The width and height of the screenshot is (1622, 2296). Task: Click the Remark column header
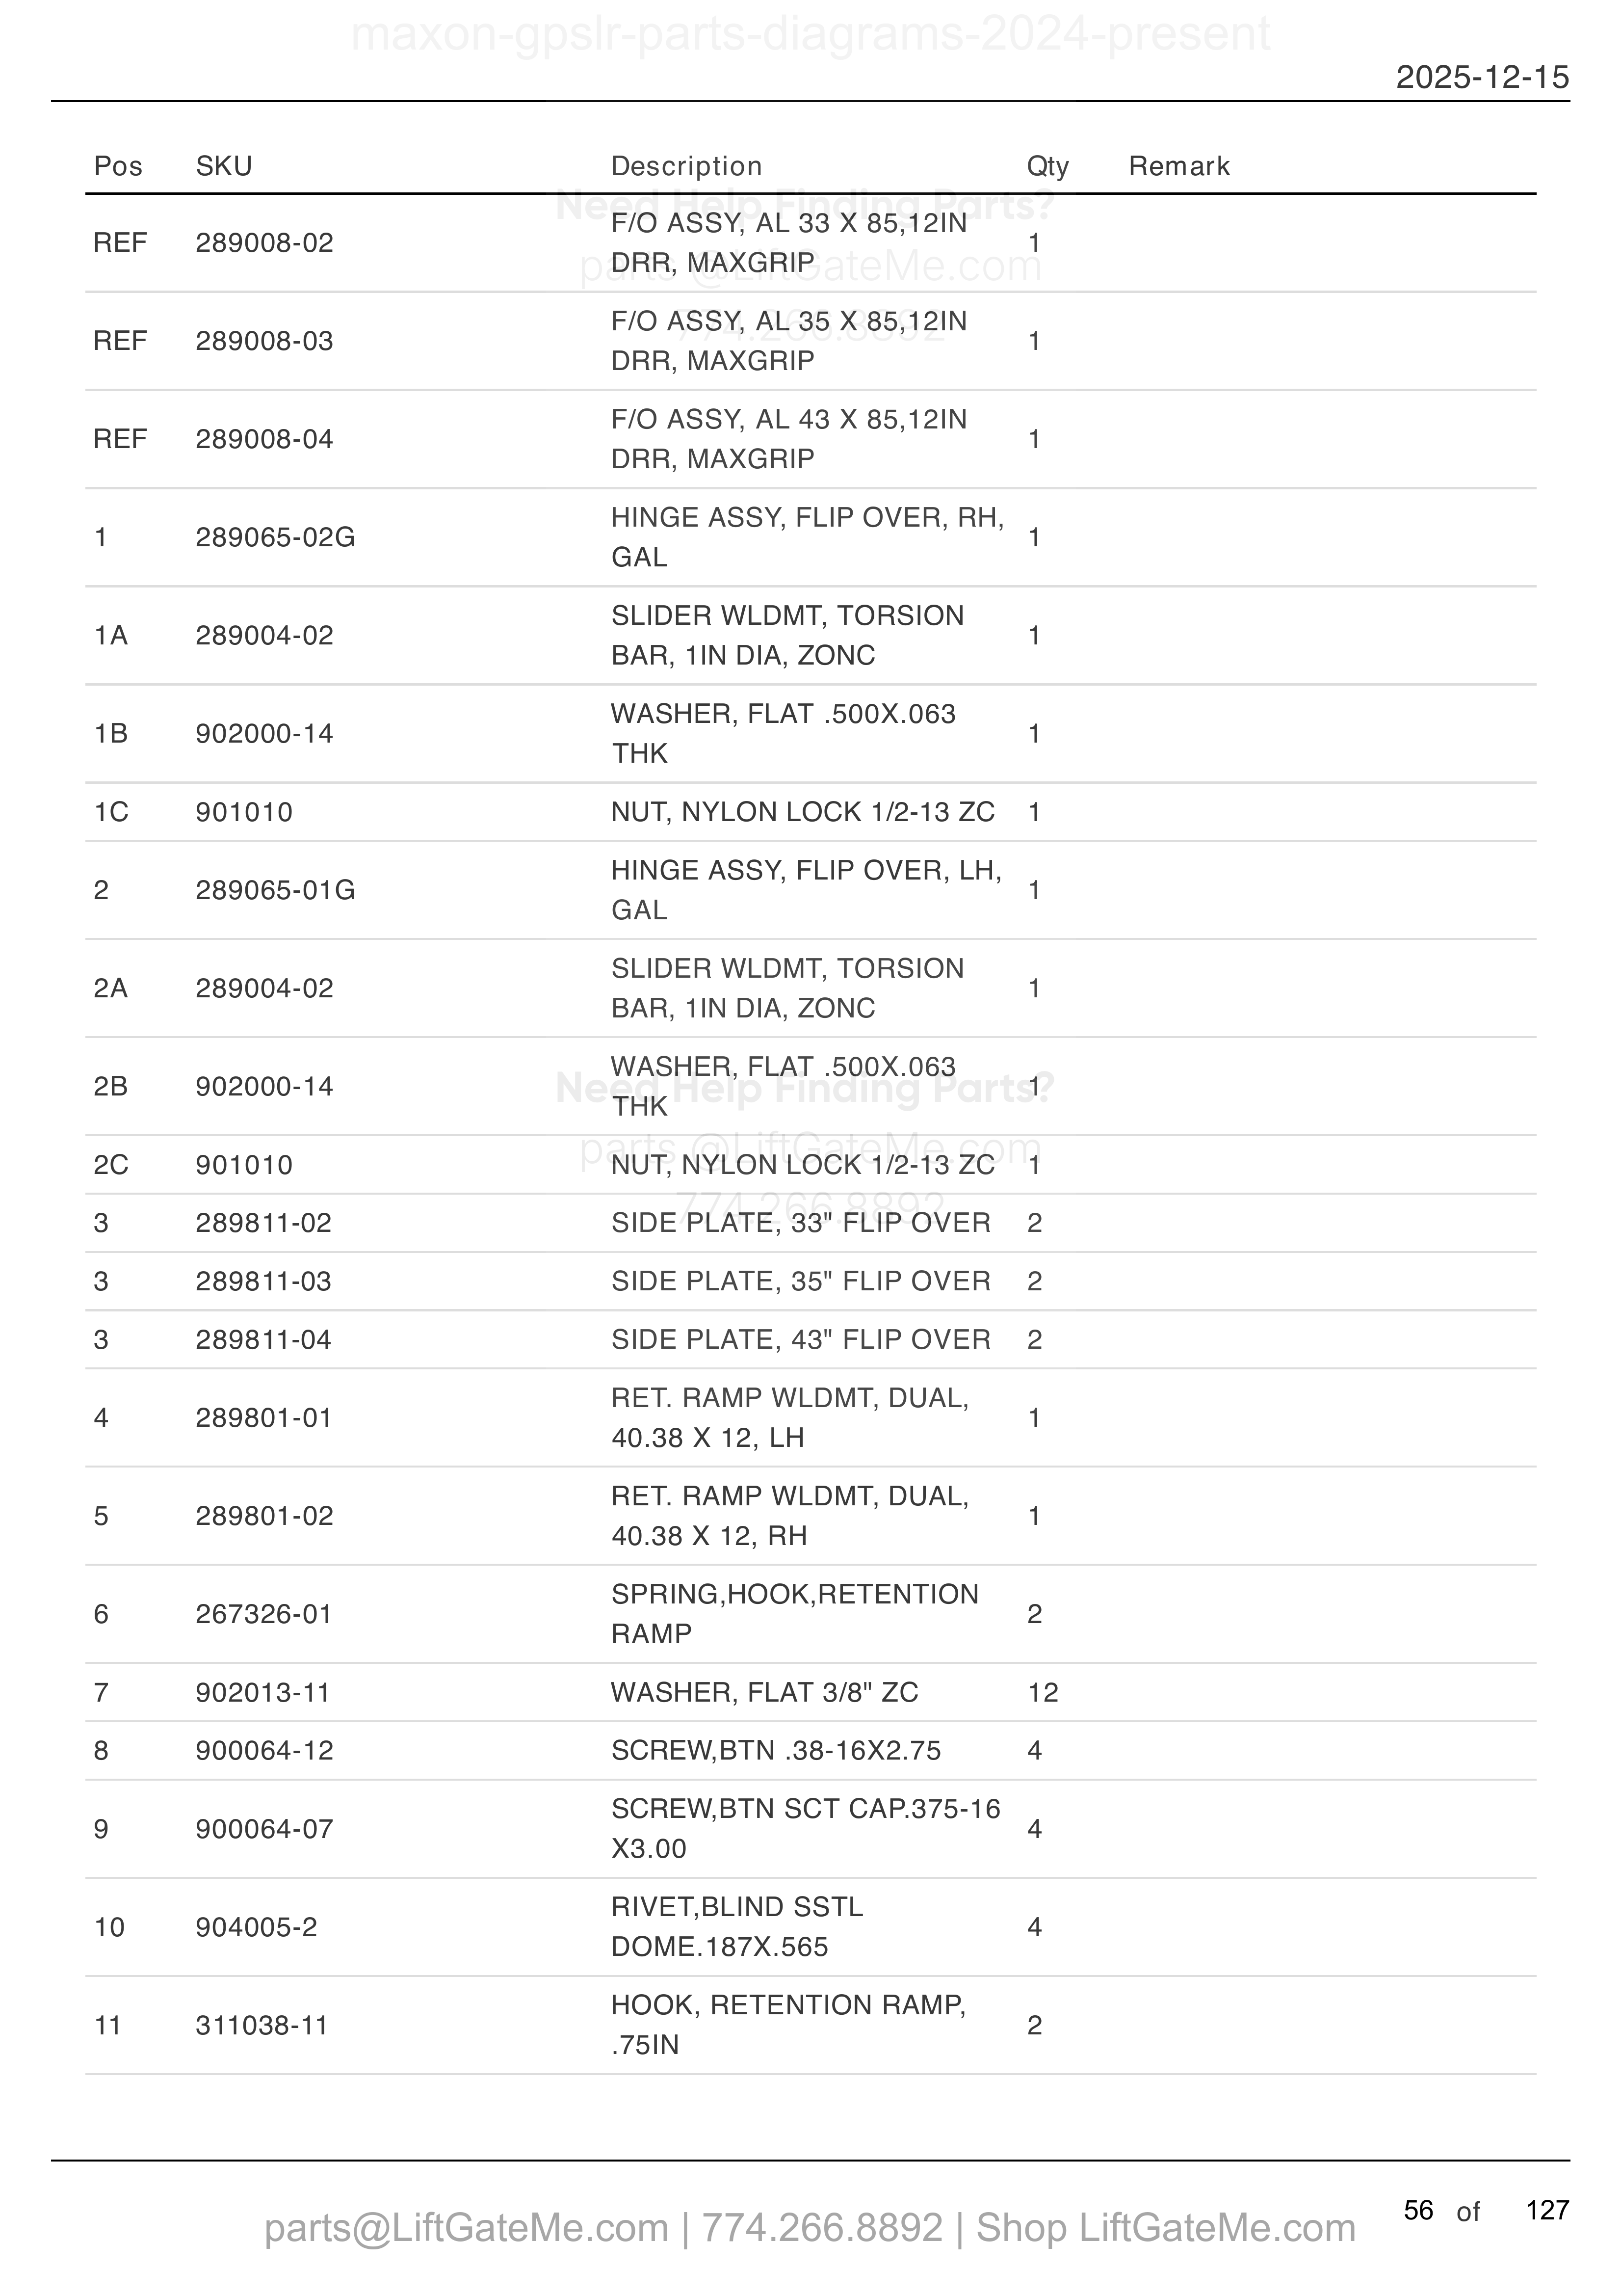[1179, 166]
